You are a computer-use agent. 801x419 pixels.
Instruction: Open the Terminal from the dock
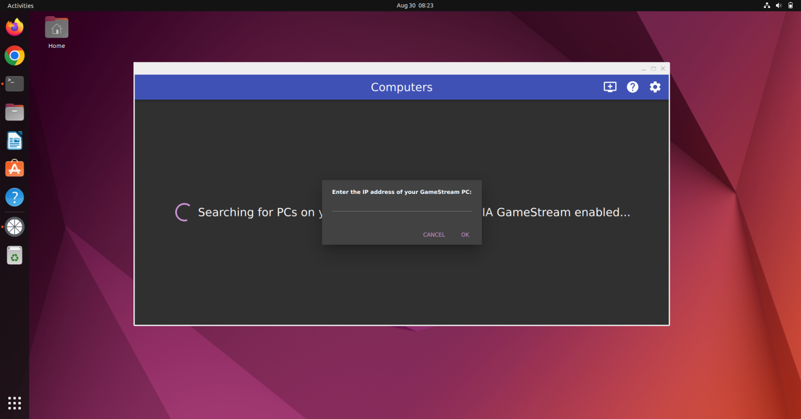coord(14,83)
